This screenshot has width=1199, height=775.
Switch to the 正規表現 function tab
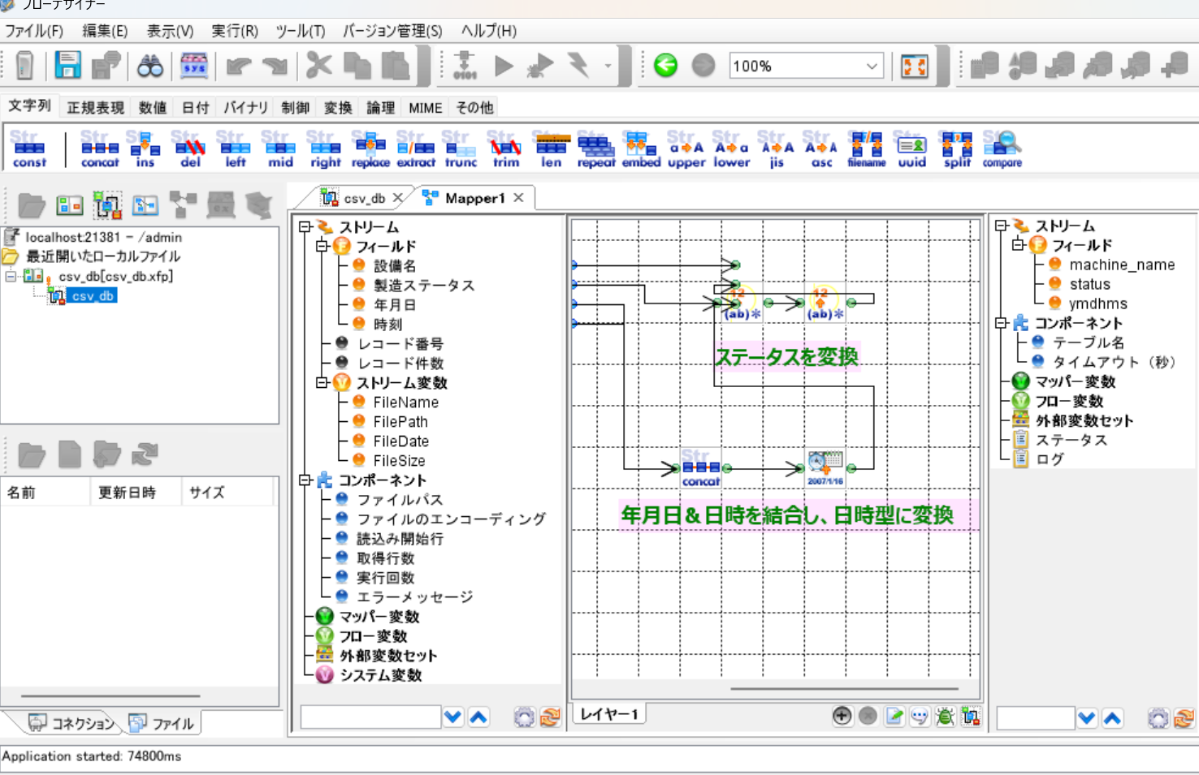95,108
